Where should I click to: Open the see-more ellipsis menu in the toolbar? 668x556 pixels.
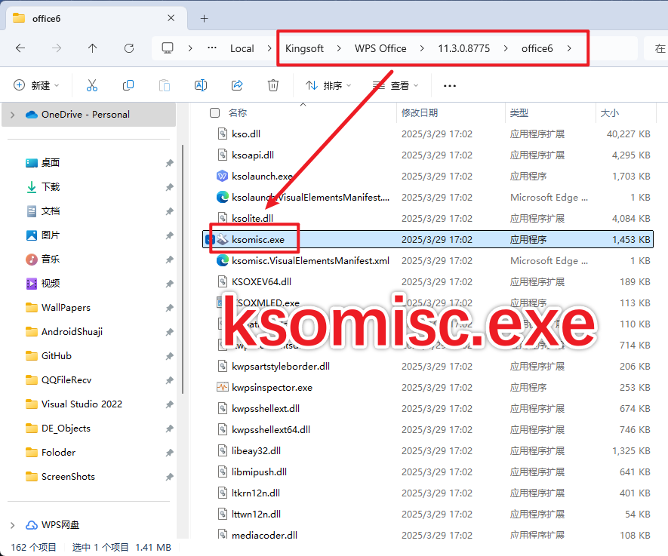449,85
